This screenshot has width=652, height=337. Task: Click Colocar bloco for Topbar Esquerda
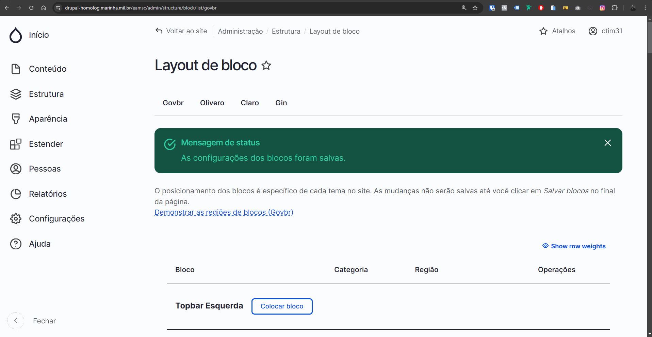pos(282,306)
